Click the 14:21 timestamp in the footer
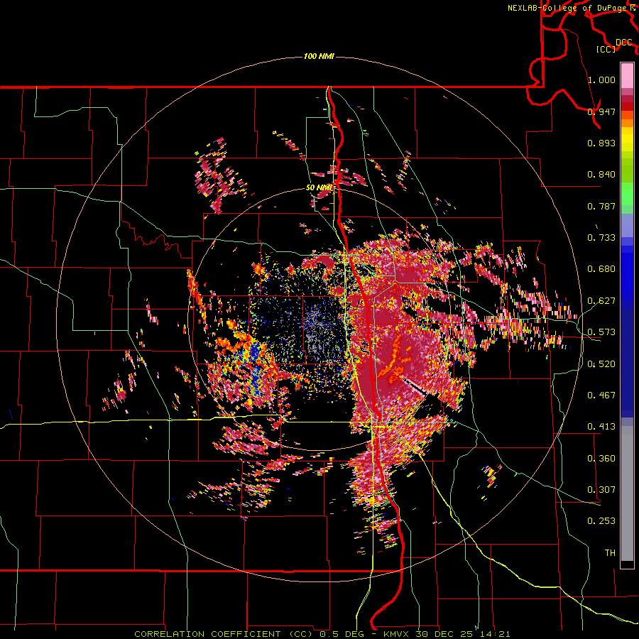639x639 pixels. point(496,634)
